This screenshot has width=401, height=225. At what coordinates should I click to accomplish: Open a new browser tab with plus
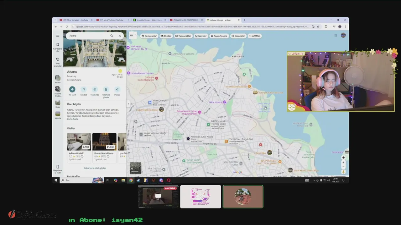point(244,20)
